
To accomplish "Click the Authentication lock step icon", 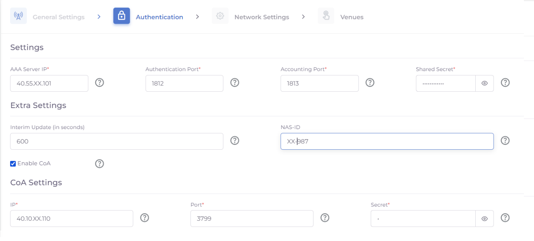I will (x=122, y=16).
